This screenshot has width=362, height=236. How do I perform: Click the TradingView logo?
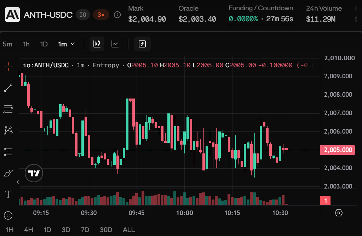tap(34, 173)
